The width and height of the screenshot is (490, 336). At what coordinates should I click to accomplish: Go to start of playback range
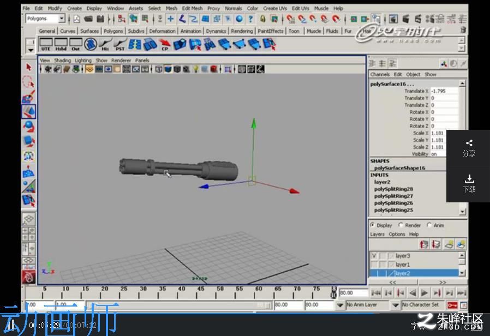point(376,293)
